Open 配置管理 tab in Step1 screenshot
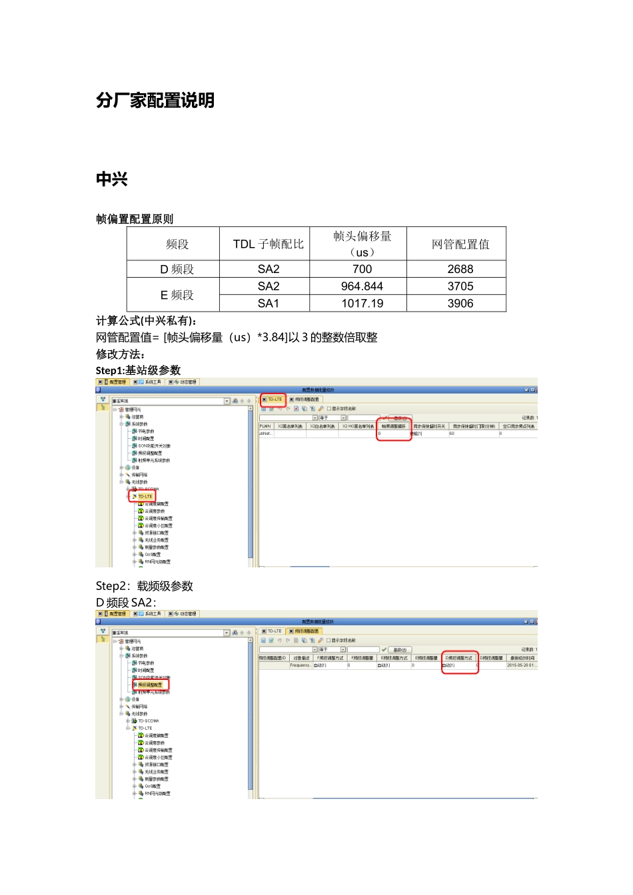Image resolution: width=633 pixels, height=895 pixels. (114, 382)
